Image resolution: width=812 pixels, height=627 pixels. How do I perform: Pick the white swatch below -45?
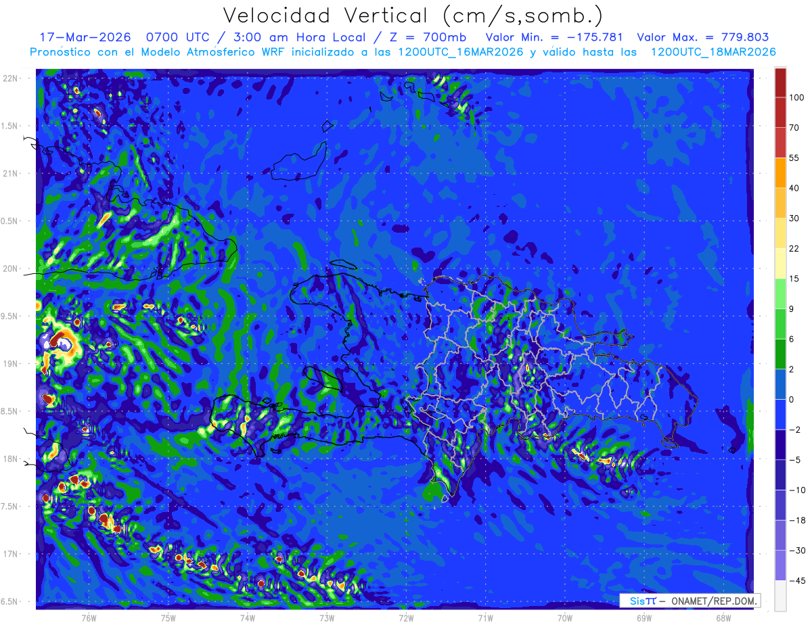780,595
